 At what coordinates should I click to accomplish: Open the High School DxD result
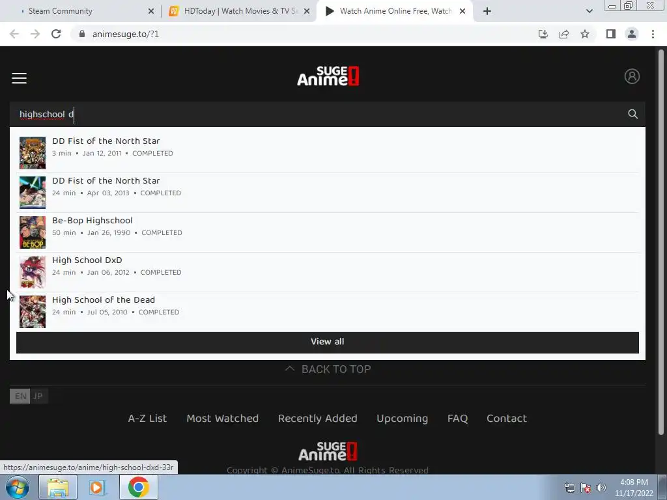click(328, 272)
